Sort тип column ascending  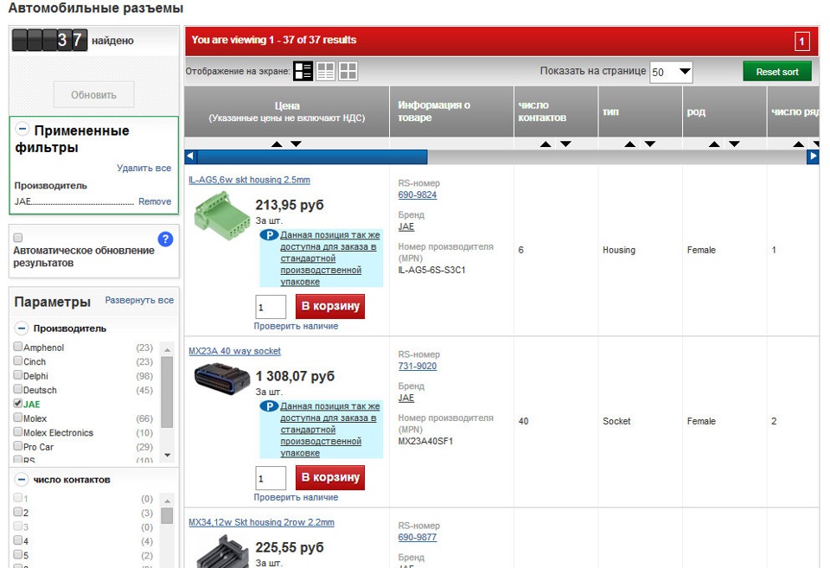(630, 144)
